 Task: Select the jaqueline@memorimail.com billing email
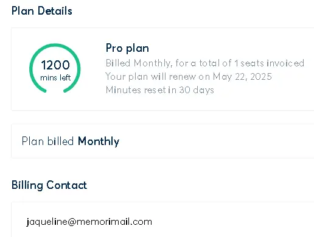click(x=89, y=222)
